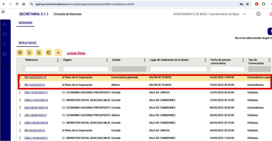Switch to the SESIONES tab
This screenshot has width=272, height=141.
[25, 23]
